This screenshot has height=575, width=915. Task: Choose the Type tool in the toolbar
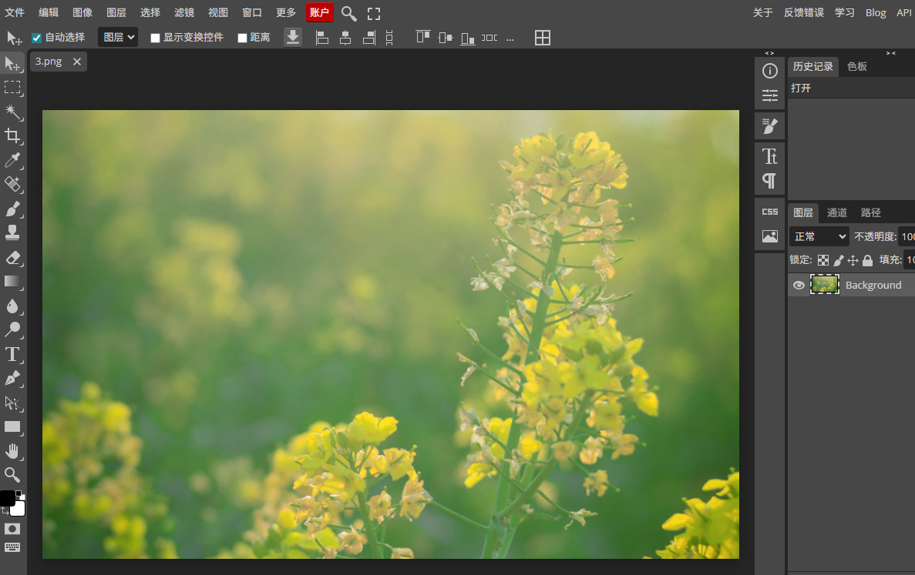point(12,354)
